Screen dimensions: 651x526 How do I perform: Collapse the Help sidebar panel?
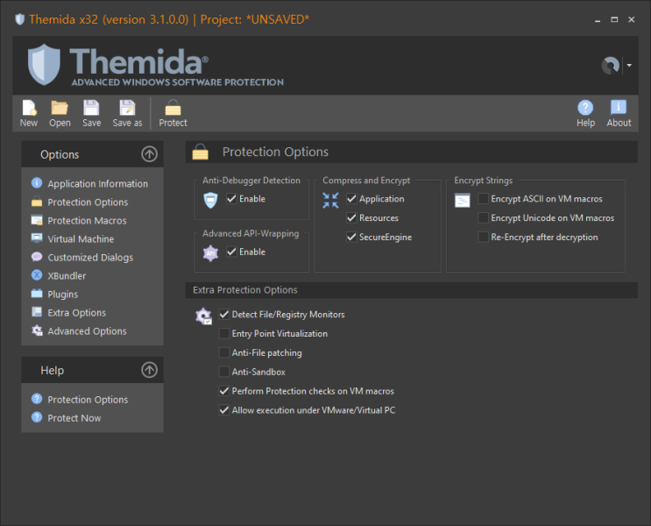click(149, 370)
